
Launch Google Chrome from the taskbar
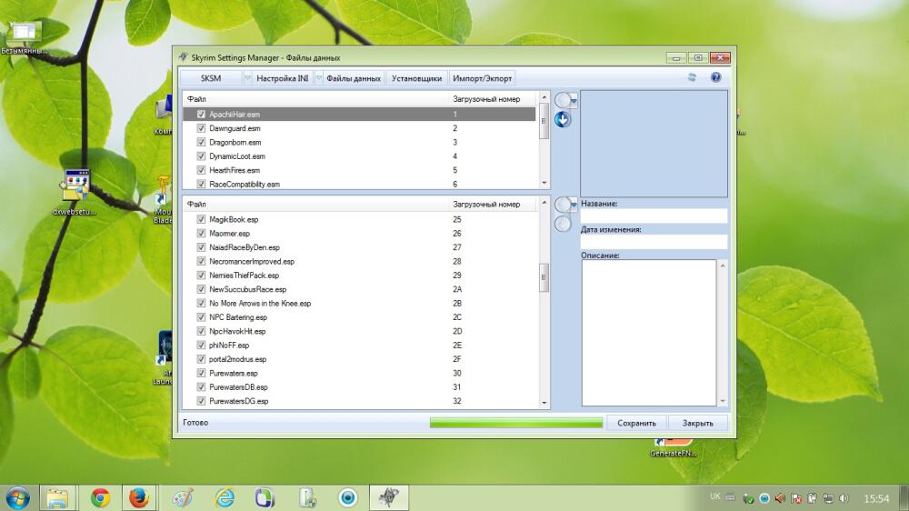(x=100, y=497)
